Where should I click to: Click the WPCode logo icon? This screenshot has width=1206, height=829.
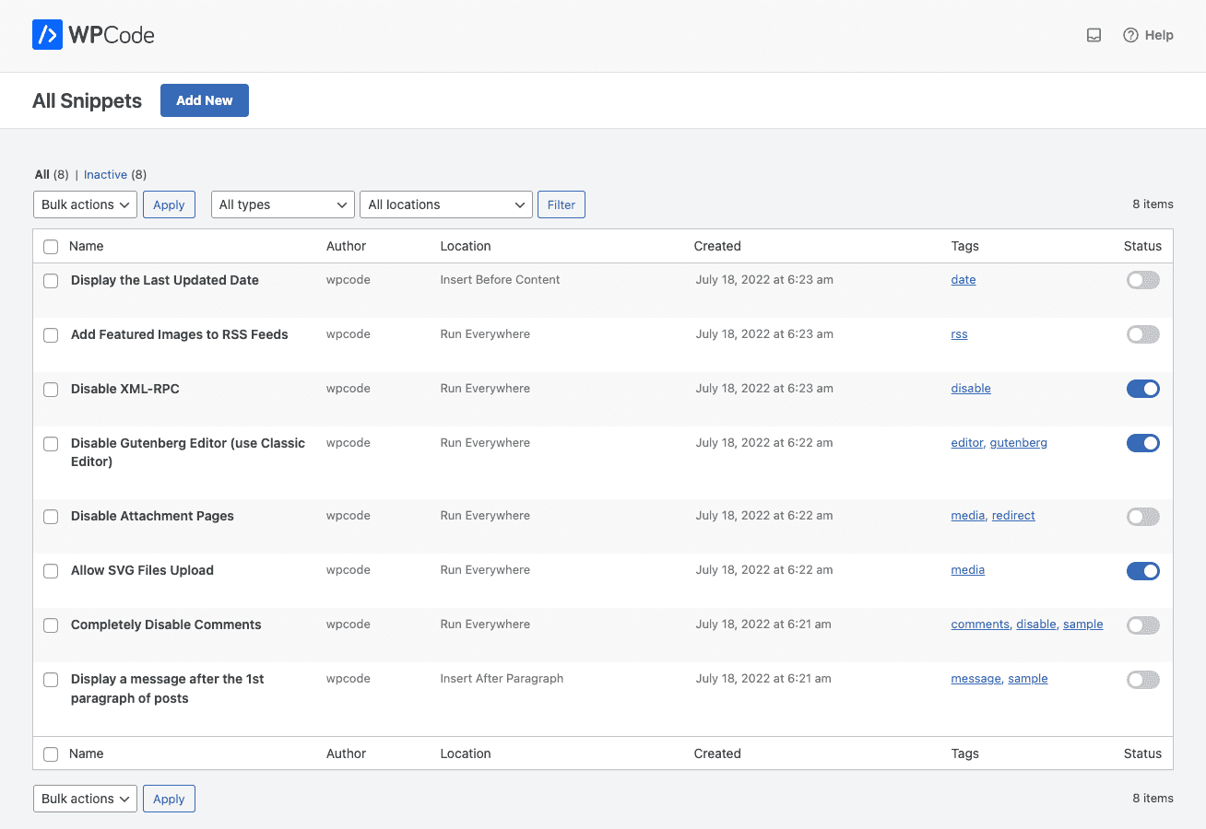pyautogui.click(x=47, y=35)
